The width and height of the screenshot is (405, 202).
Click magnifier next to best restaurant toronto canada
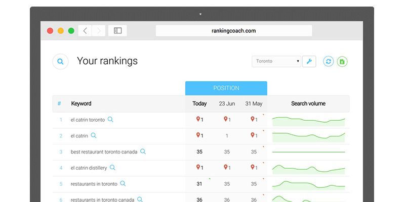pyautogui.click(x=143, y=151)
